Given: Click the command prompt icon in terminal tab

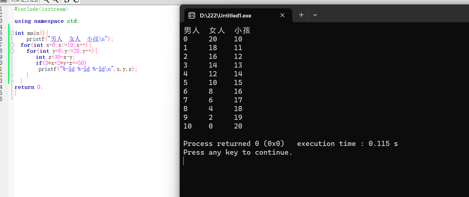Looking at the screenshot, I should [192, 15].
